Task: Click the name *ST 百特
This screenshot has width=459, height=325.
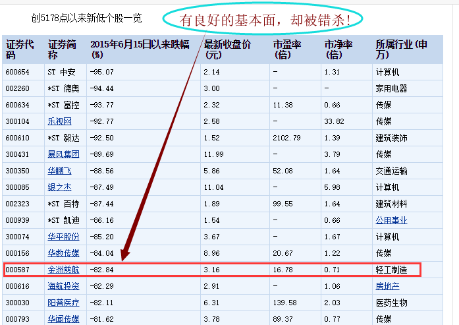Action: [63, 204]
